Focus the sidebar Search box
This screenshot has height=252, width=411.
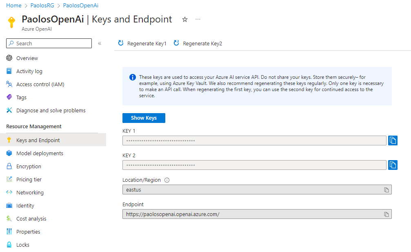pyautogui.click(x=49, y=43)
